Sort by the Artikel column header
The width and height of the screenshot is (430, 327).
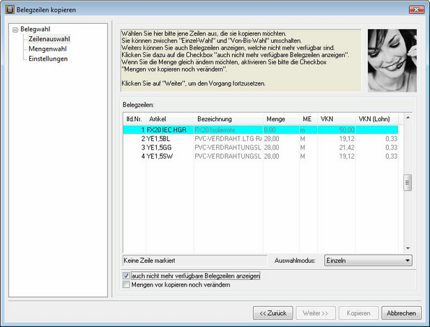tap(169, 119)
